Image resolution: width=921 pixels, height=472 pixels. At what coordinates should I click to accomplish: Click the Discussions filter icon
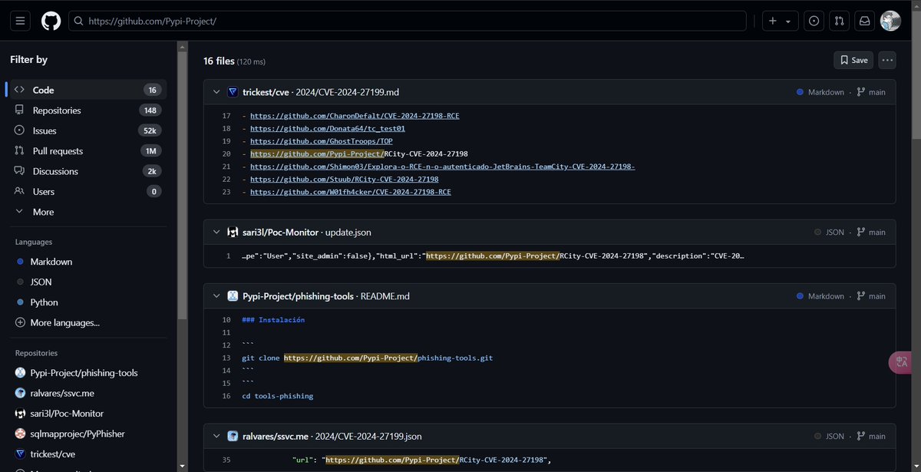[19, 171]
